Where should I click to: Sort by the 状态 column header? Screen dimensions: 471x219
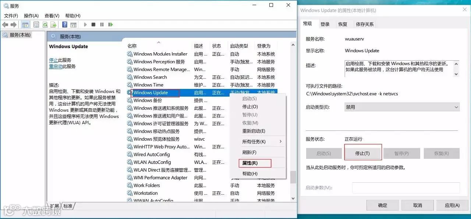219,46
